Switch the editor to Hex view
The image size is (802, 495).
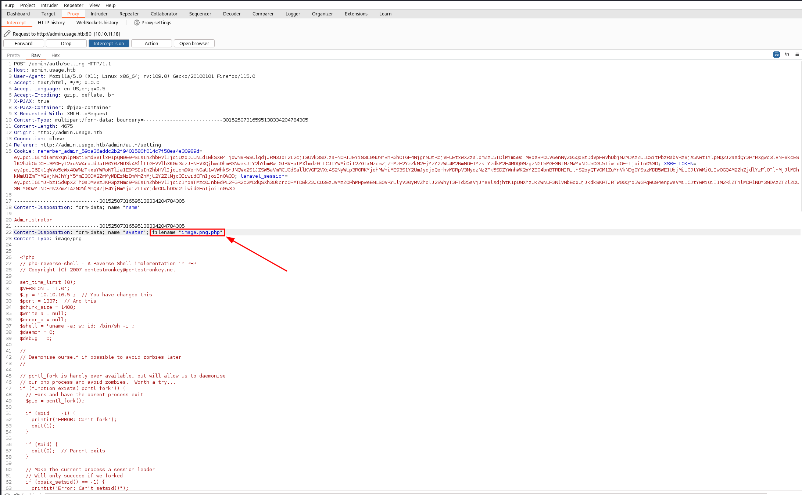(56, 55)
